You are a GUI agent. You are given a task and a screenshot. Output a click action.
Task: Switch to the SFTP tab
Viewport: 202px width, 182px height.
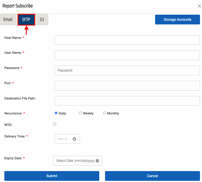point(26,20)
